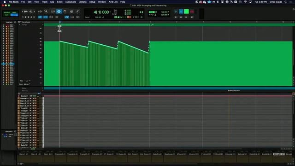Click Go to End transport button

(192, 17)
